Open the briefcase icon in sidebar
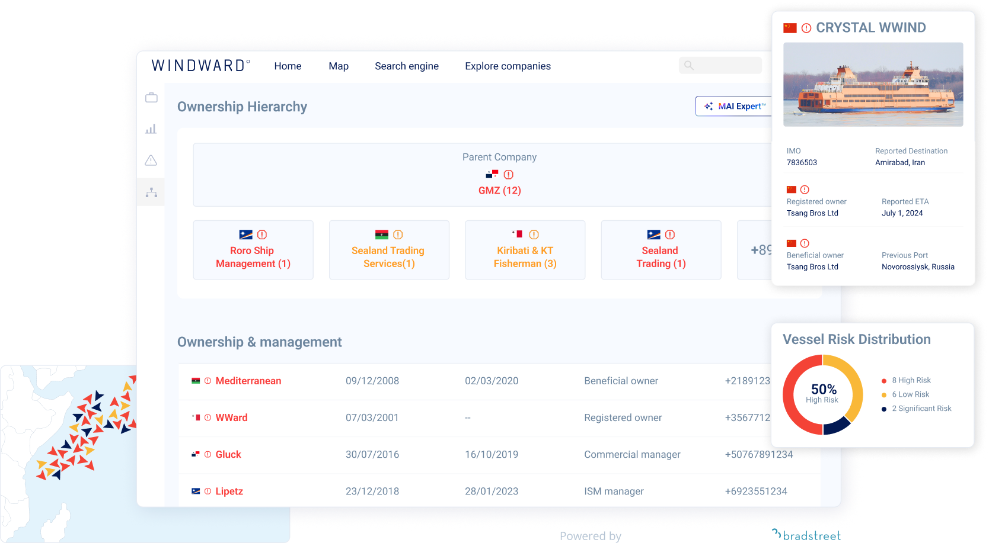989x543 pixels. tap(151, 98)
